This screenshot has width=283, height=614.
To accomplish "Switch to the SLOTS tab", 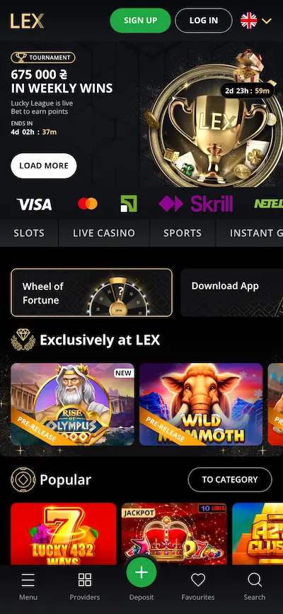I will 29,233.
